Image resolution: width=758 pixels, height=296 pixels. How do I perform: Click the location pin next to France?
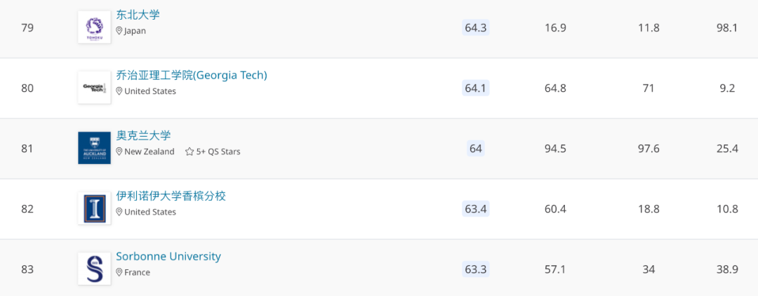pyautogui.click(x=119, y=272)
